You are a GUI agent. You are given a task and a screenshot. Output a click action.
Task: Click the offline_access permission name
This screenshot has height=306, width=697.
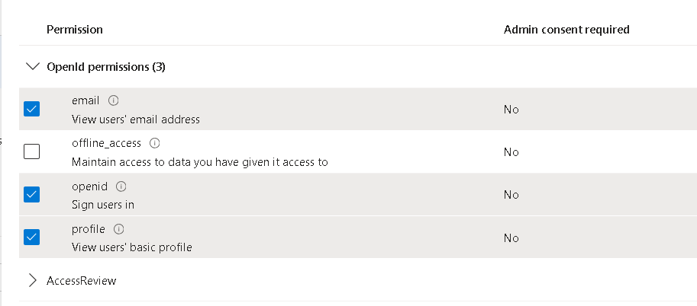tap(106, 143)
